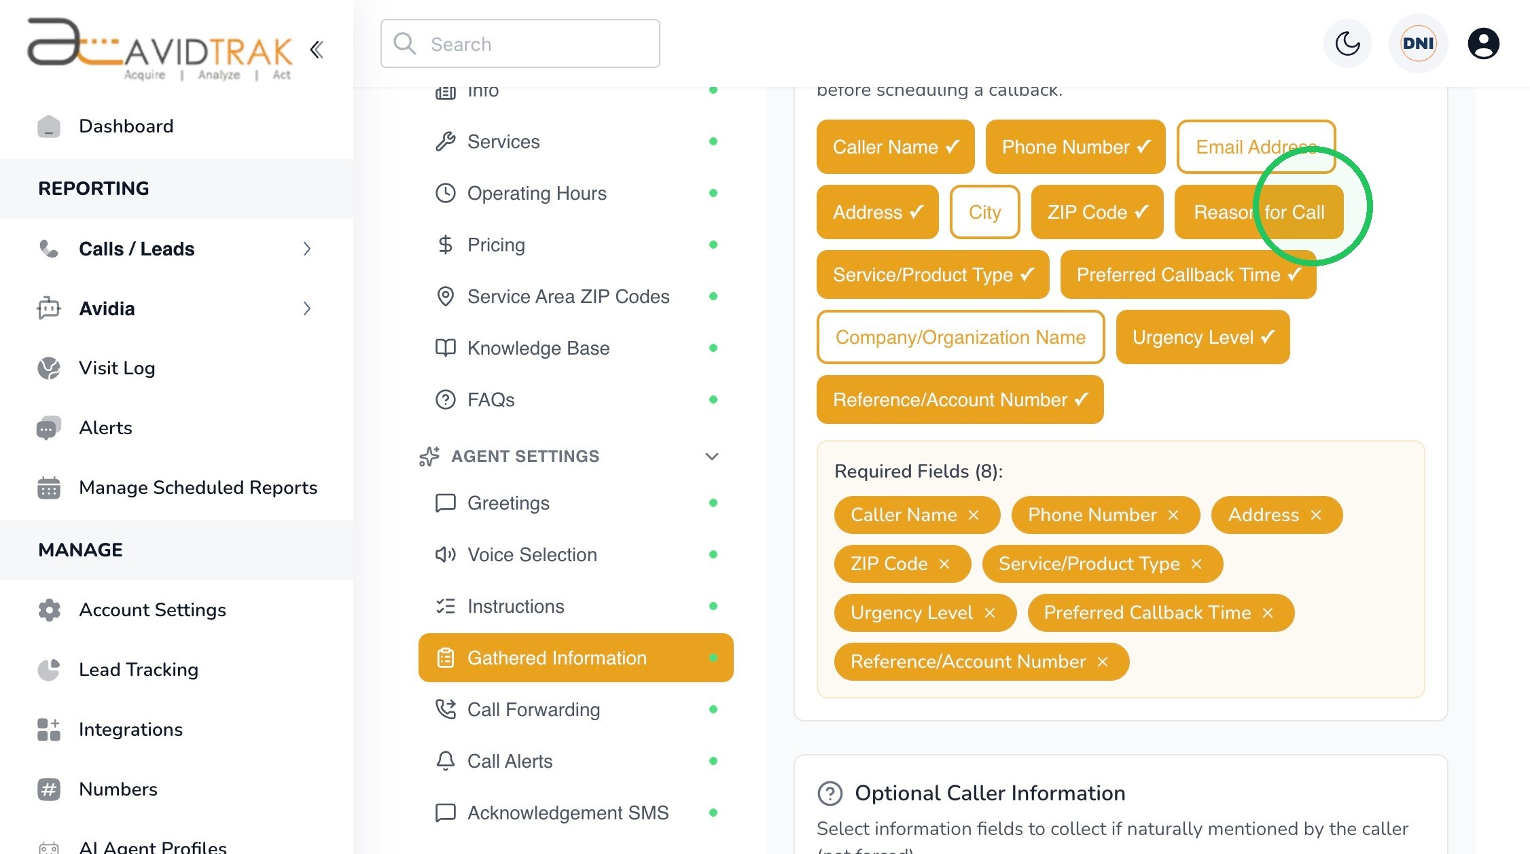Click the Visit Log globe icon

(49, 368)
